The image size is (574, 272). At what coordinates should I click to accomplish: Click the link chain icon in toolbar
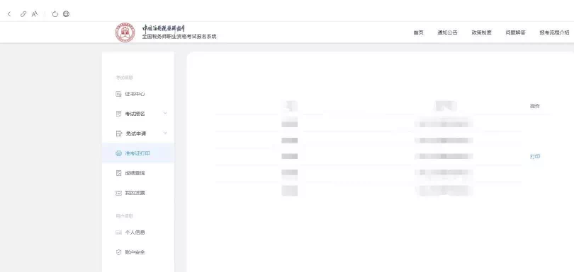tap(23, 14)
